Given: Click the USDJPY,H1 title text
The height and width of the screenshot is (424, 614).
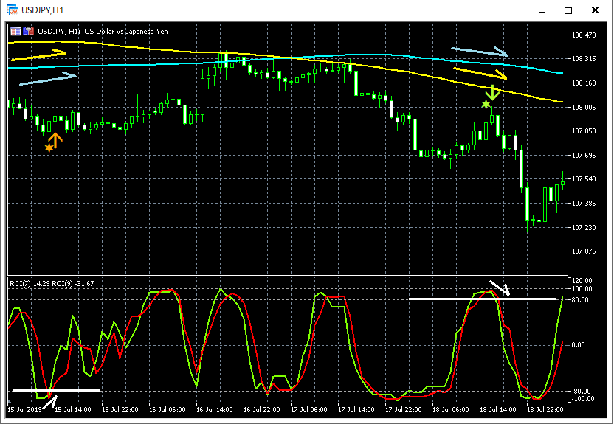Looking at the screenshot, I should click(42, 10).
